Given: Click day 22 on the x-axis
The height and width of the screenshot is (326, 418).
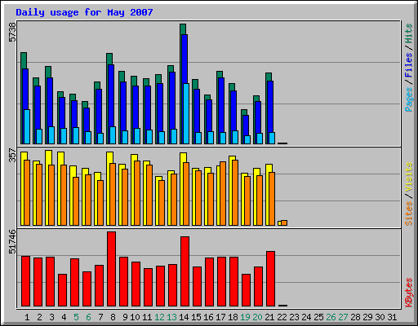Looking at the screenshot, I should (282, 317).
